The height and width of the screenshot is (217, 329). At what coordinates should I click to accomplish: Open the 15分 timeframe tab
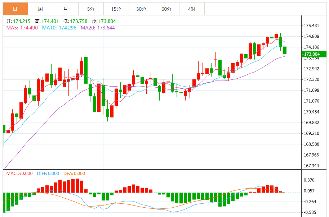pos(116,9)
